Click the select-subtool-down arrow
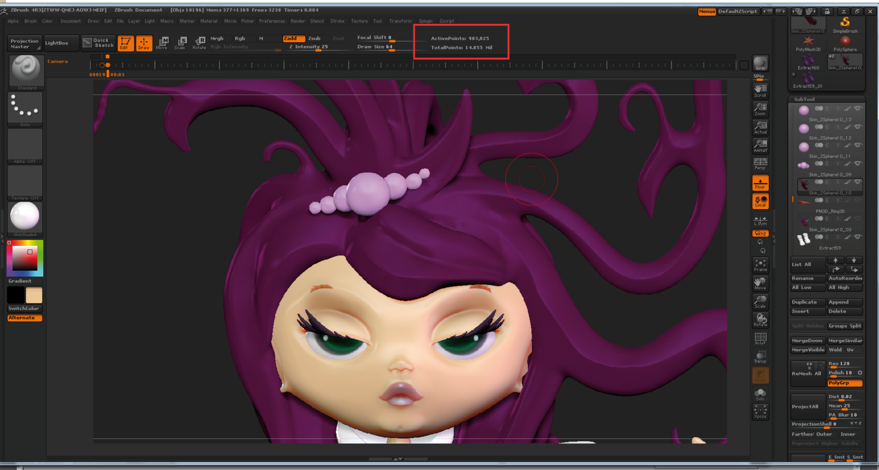 click(x=854, y=260)
